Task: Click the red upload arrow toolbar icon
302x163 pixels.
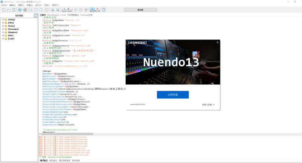Action: pos(98,10)
